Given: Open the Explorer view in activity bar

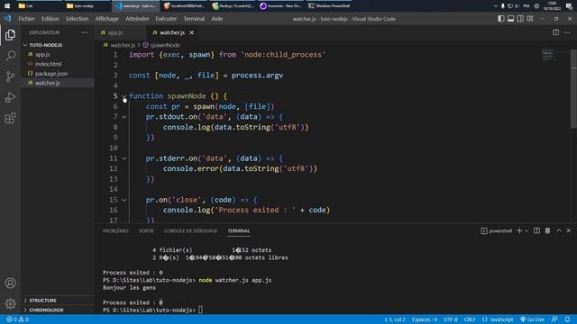Looking at the screenshot, I should point(10,35).
